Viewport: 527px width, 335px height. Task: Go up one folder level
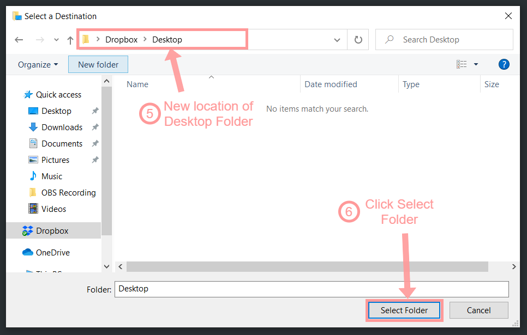(x=70, y=40)
